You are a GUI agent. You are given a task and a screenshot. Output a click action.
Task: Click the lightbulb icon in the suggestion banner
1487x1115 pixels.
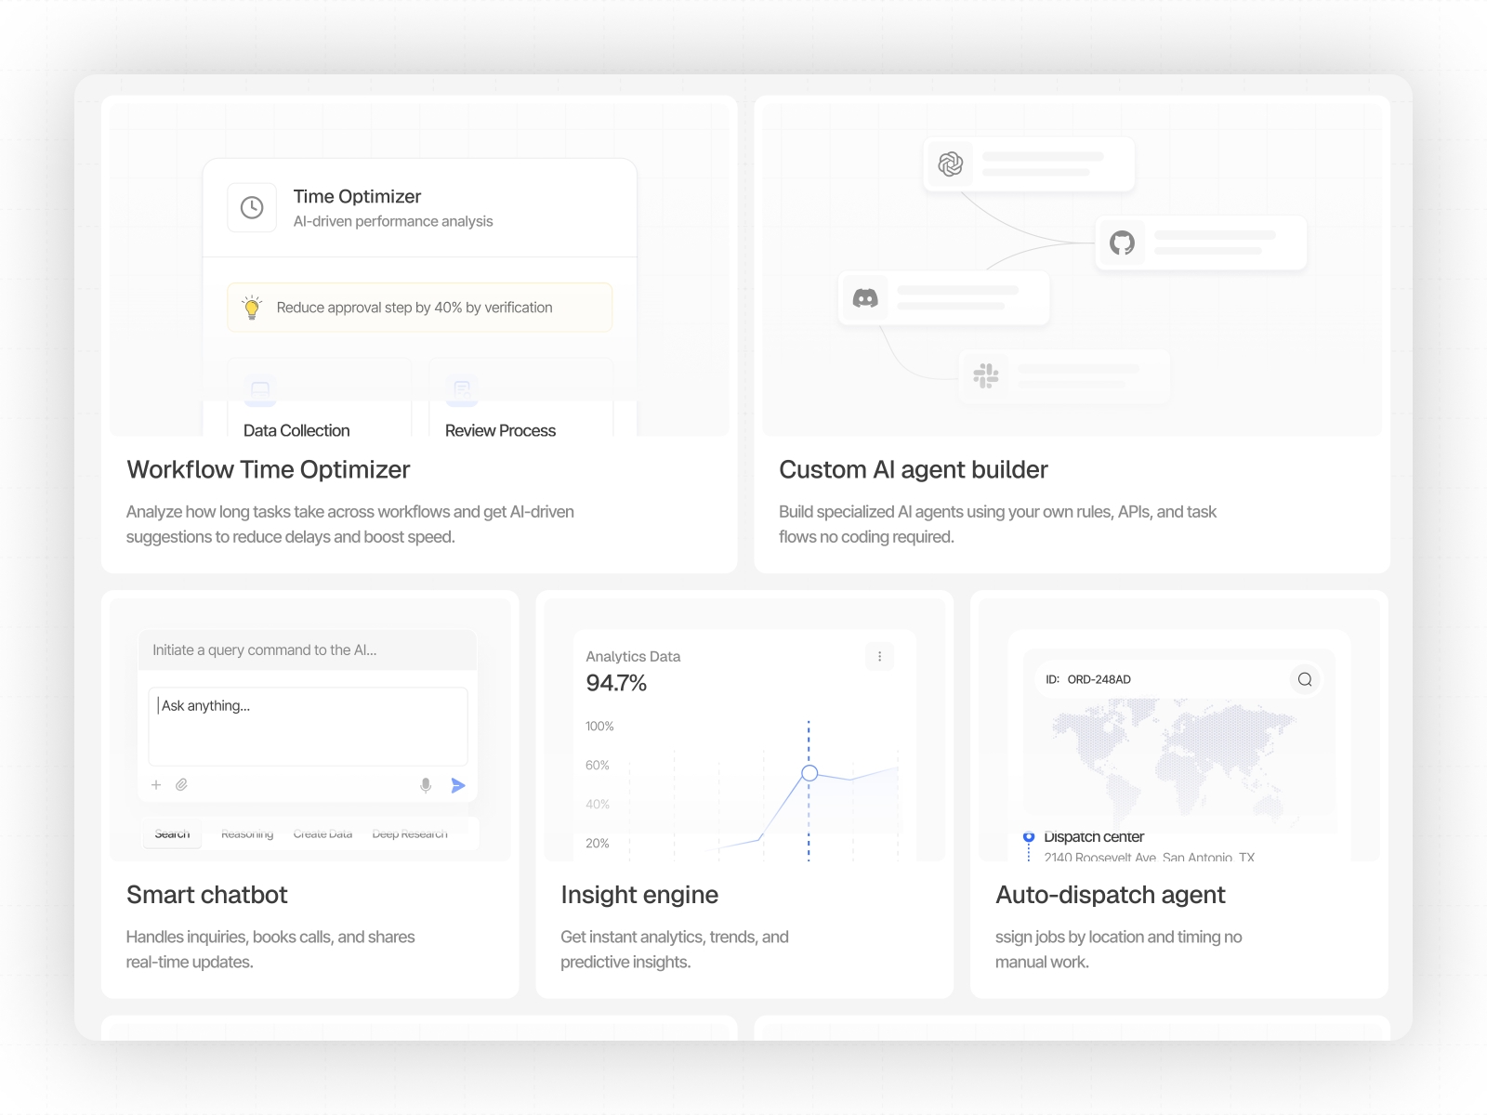(x=252, y=307)
